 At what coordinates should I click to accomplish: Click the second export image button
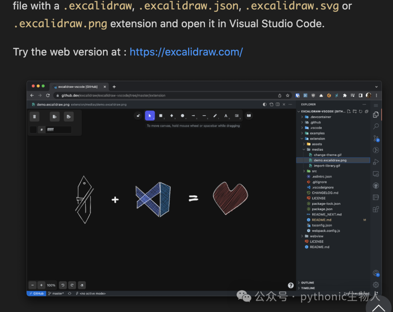[69, 117]
